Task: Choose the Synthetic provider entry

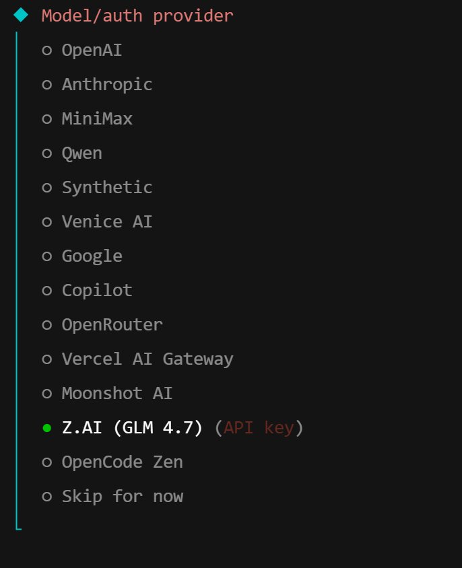Action: click(106, 187)
